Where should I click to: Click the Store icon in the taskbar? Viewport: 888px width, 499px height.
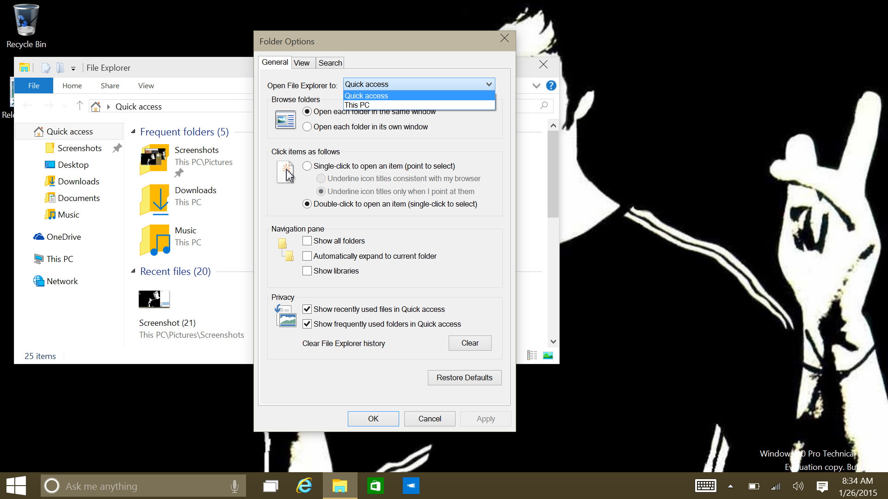click(x=375, y=486)
